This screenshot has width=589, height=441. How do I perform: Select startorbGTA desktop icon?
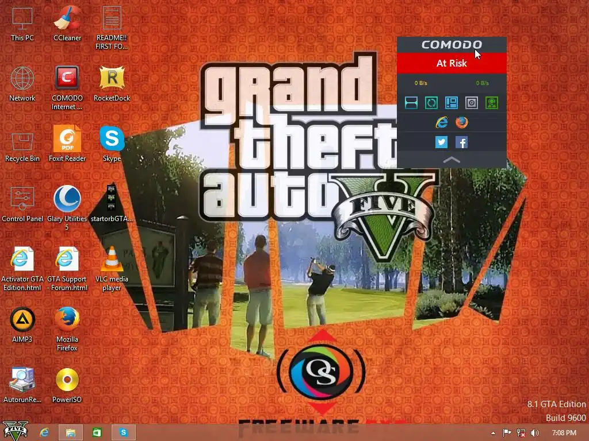pyautogui.click(x=112, y=204)
